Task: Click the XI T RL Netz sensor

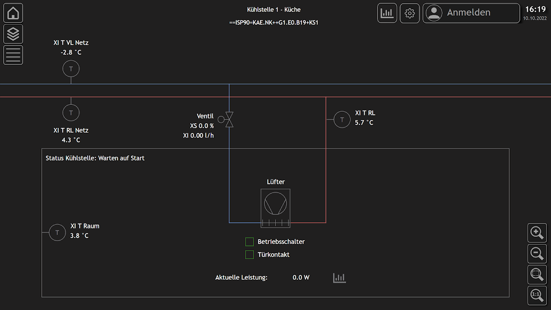Action: pyautogui.click(x=71, y=112)
